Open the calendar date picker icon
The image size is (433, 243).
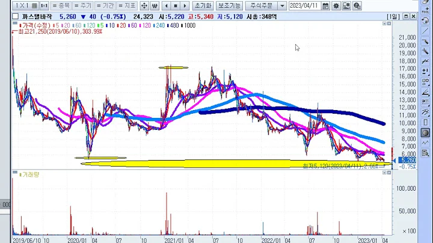tap(325, 6)
